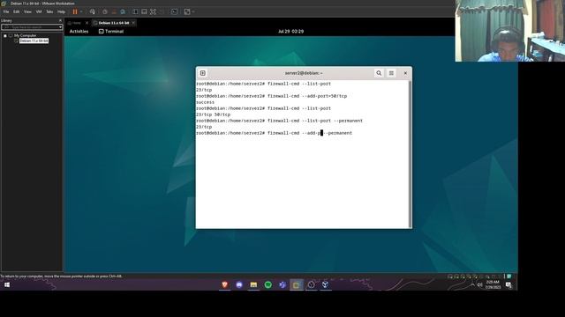
Task: Open the Terminal app menu in top bar
Action: click(x=111, y=32)
